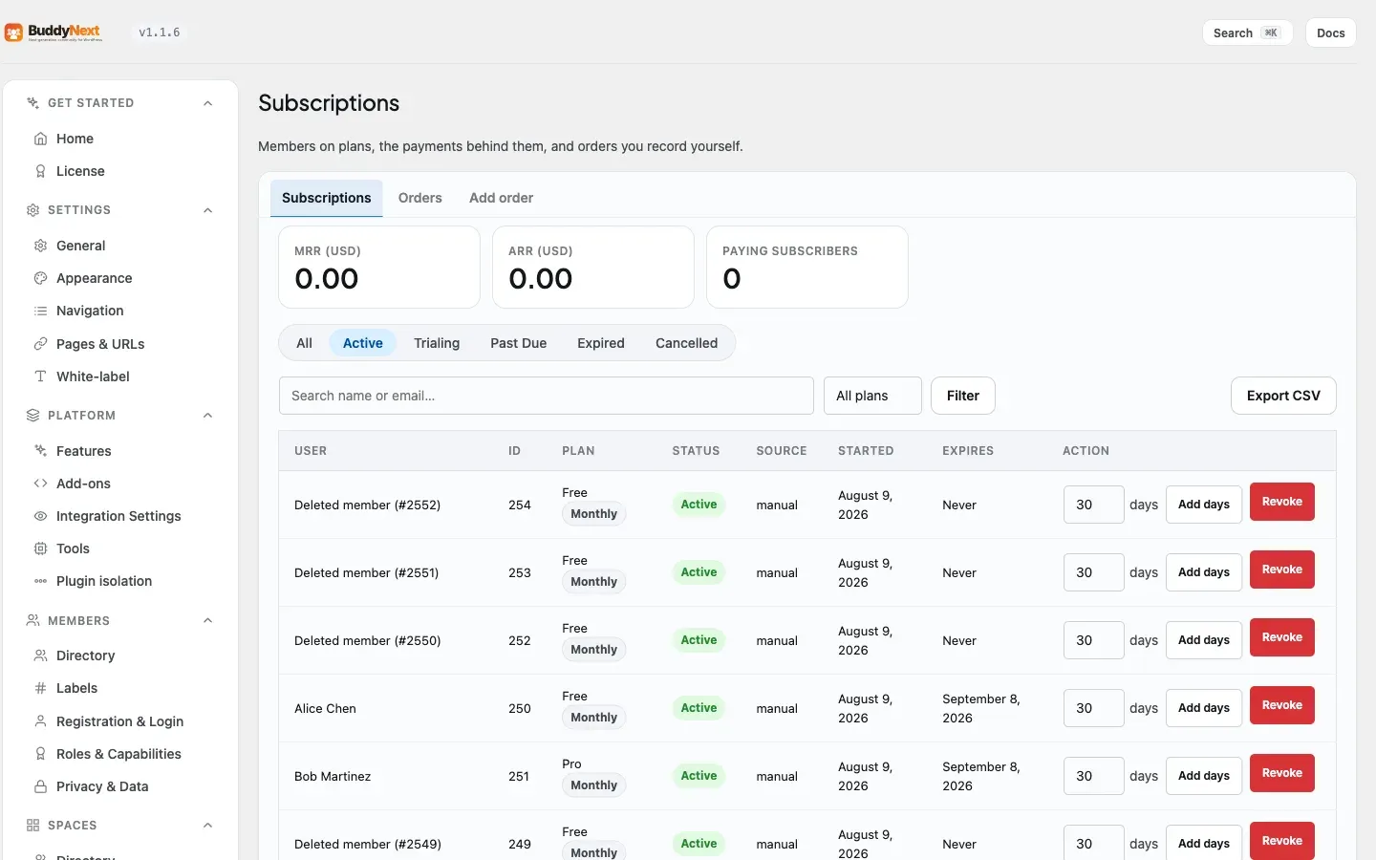Click the Add-ons code icon
1376x860 pixels.
40,484
